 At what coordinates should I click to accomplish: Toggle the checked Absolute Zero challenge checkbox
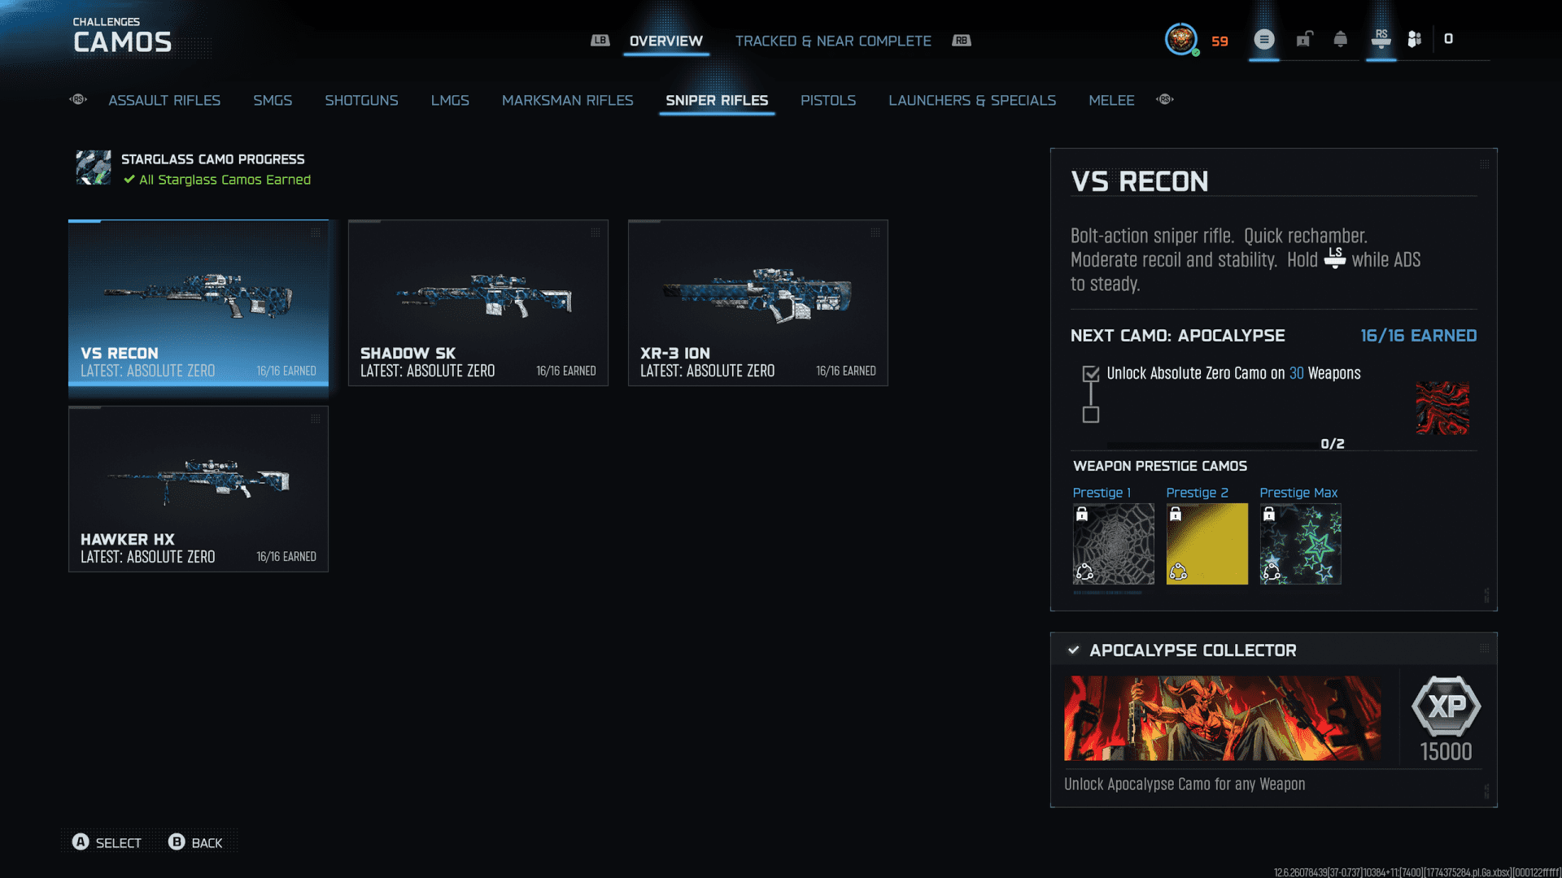[x=1091, y=374]
